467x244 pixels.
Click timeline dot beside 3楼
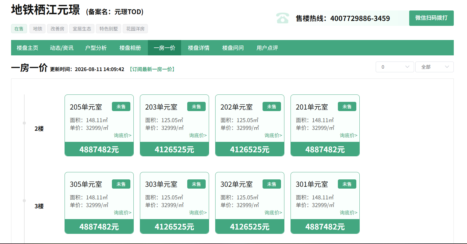(24, 201)
